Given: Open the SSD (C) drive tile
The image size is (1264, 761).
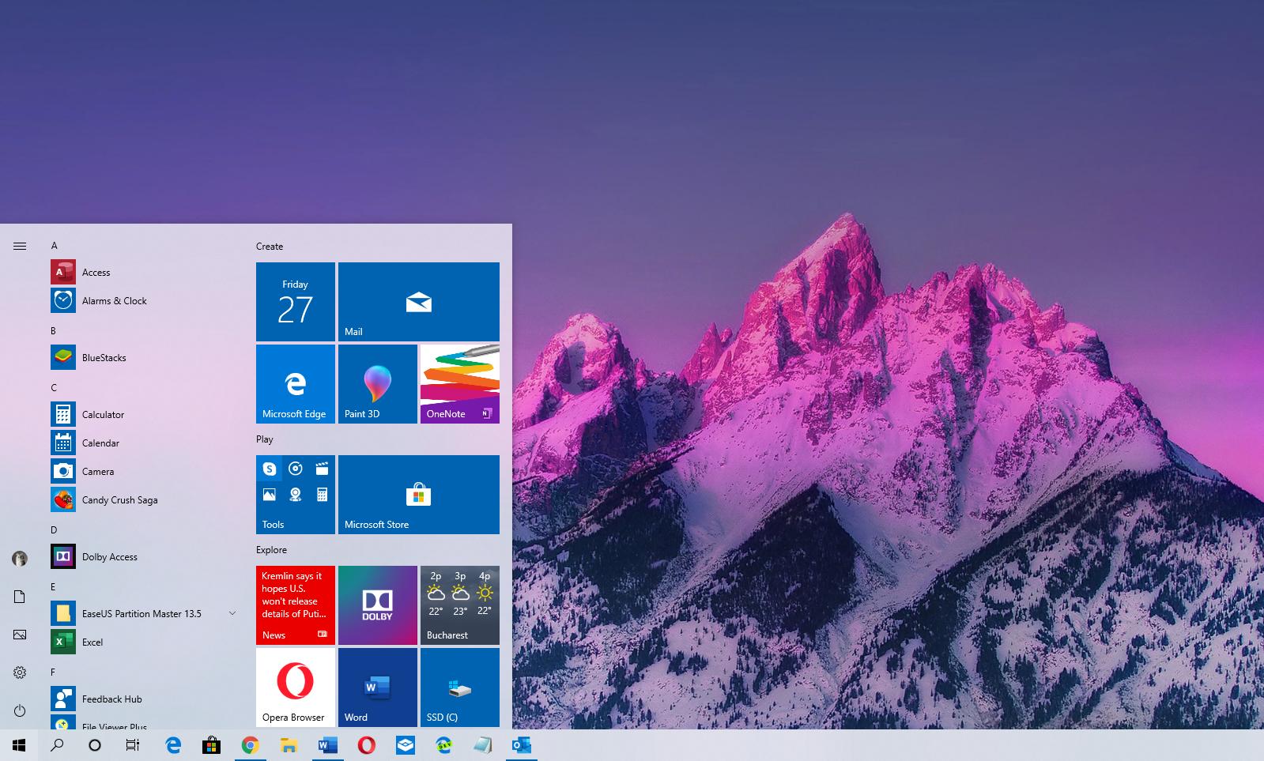Looking at the screenshot, I should pos(460,688).
